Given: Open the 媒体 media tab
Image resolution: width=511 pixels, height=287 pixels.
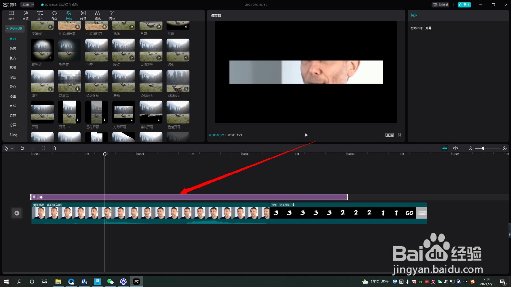Looking at the screenshot, I should click(x=11, y=15).
